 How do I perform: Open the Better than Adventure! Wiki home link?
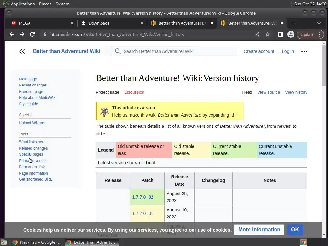pos(67,51)
